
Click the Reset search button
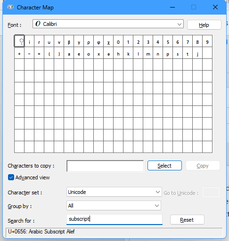[x=187, y=220]
